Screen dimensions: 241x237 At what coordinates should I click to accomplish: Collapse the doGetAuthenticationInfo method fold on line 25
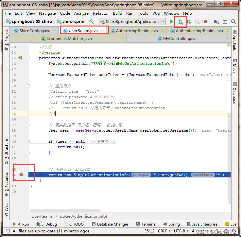pos(28,58)
